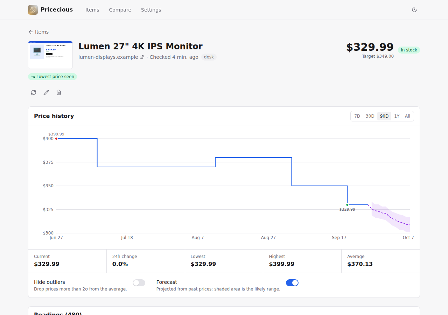This screenshot has height=315, width=448.
Task: Click the desk tag
Action: tap(209, 57)
